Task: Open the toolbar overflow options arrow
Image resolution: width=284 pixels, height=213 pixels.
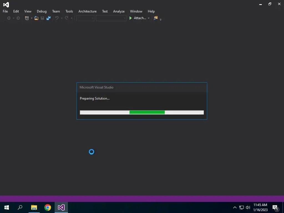Action: tap(161, 19)
